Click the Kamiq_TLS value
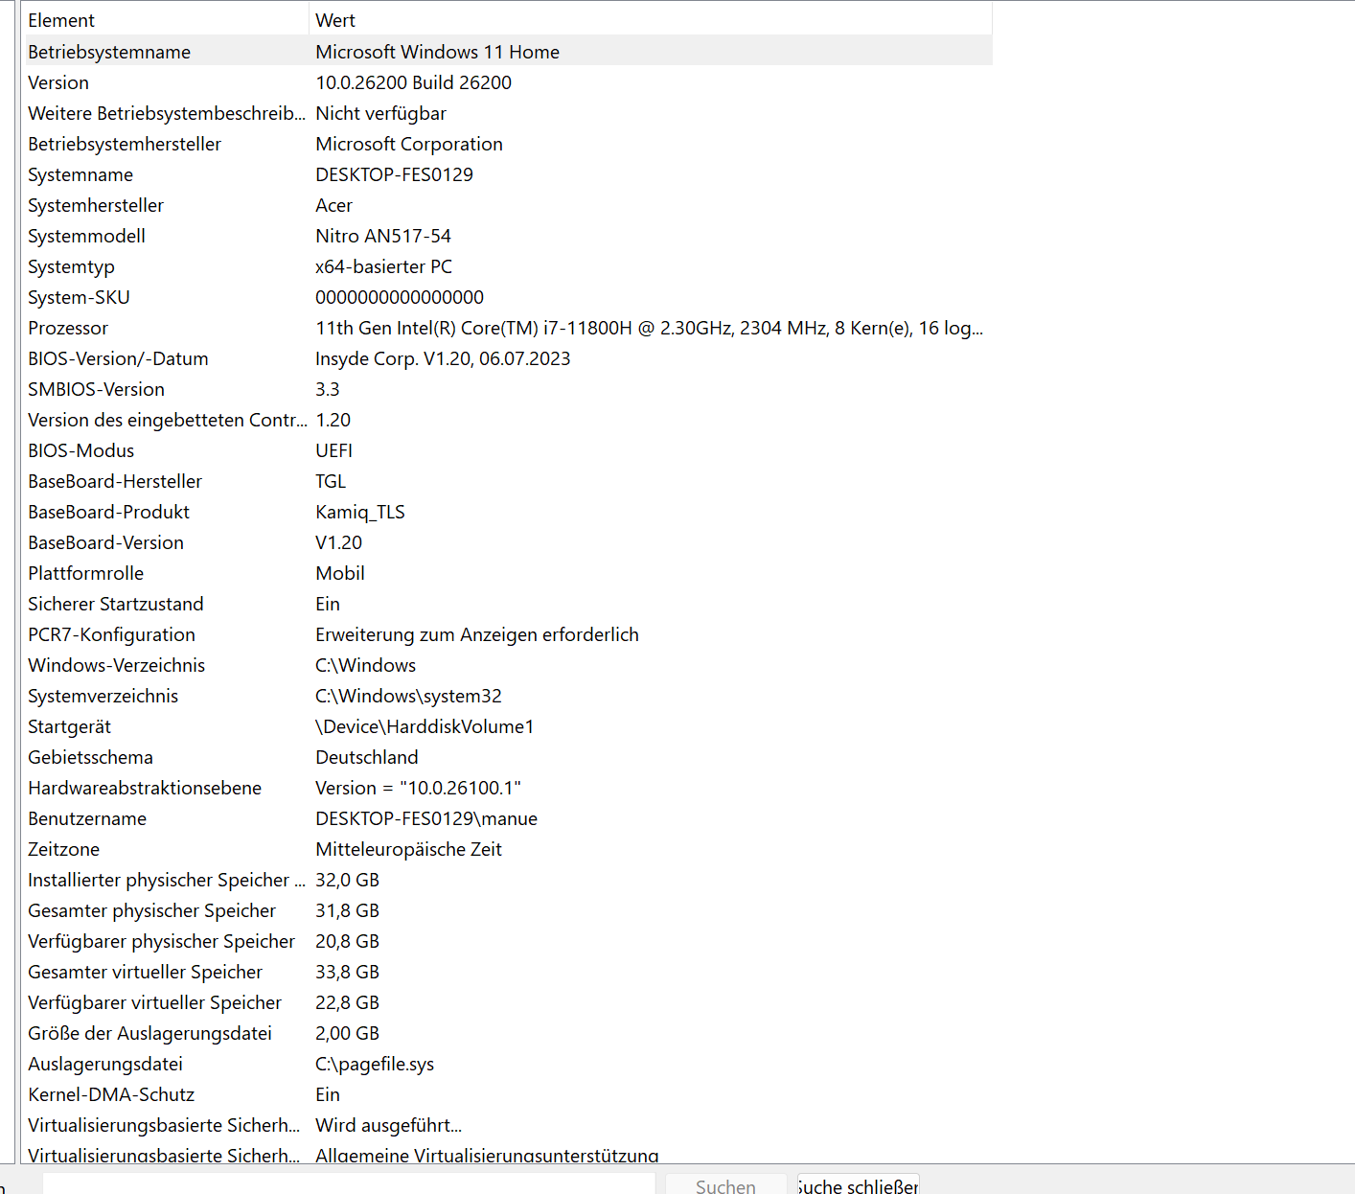The height and width of the screenshot is (1194, 1355). click(x=360, y=512)
